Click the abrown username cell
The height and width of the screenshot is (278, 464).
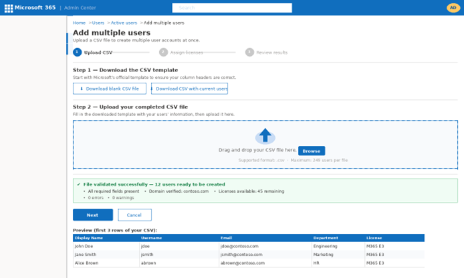179,263
